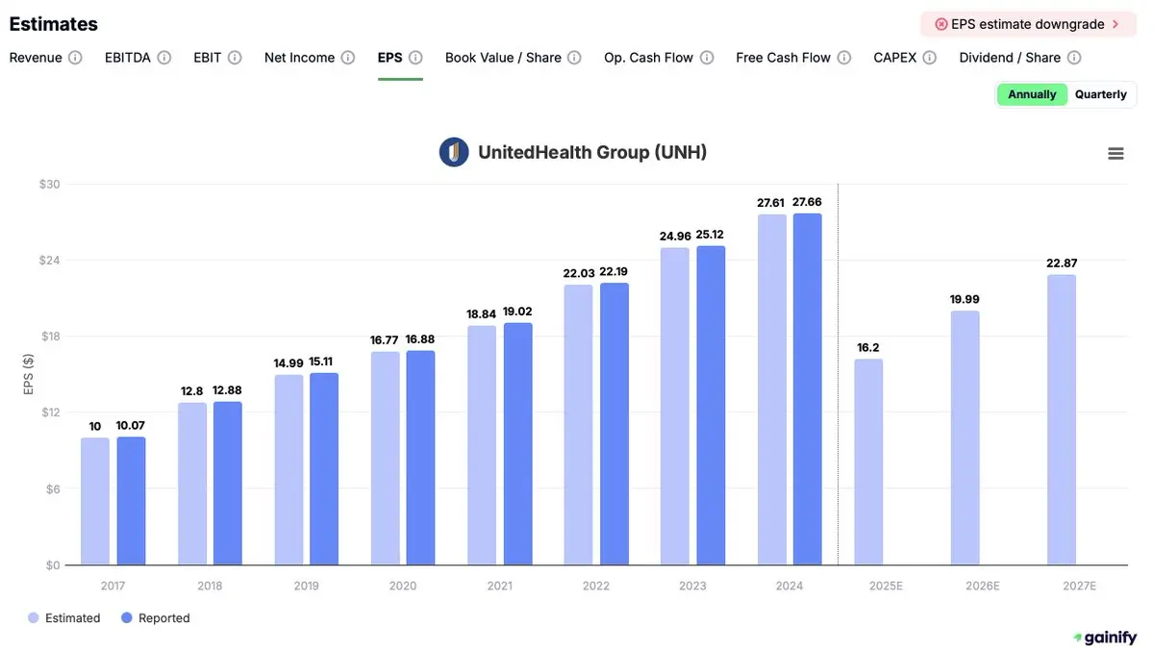Click the info icon next to Book Value / Share
This screenshot has width=1154, height=652.
[x=574, y=58]
